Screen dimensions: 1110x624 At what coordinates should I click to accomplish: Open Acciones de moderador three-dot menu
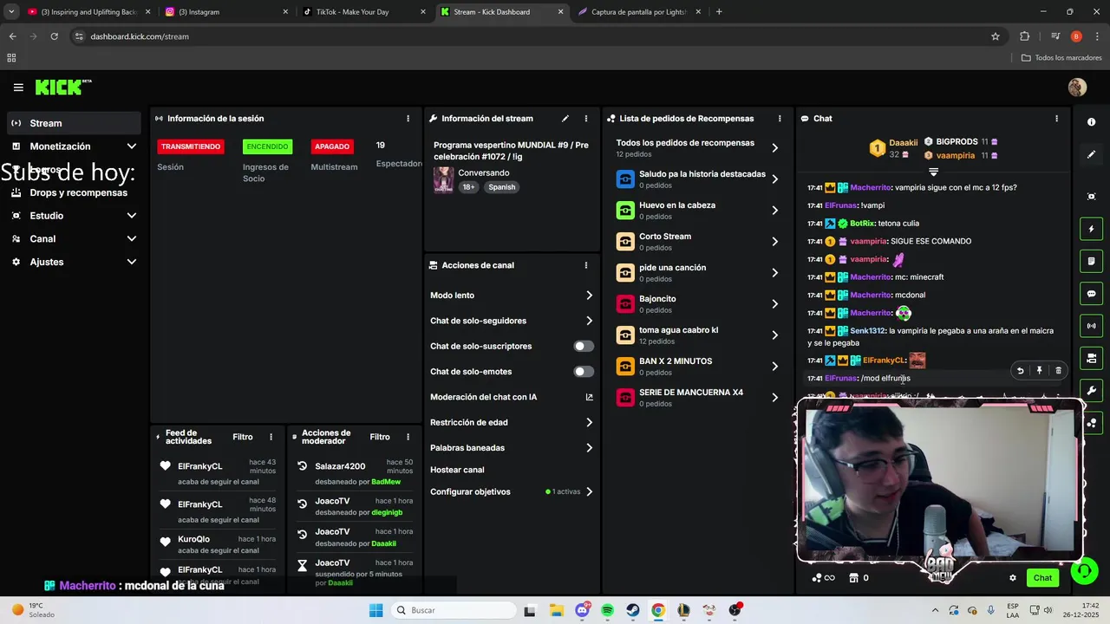coord(408,437)
